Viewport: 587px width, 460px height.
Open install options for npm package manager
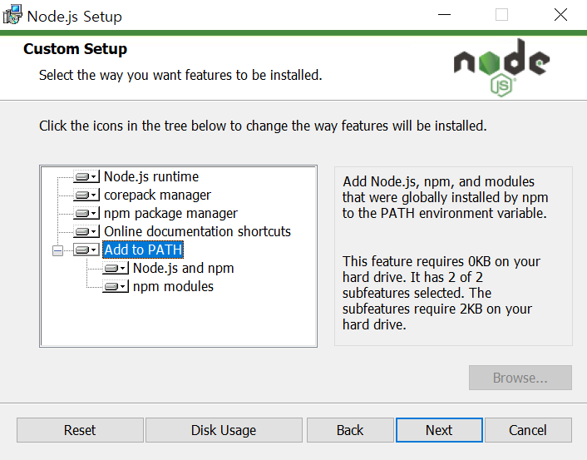point(86,213)
